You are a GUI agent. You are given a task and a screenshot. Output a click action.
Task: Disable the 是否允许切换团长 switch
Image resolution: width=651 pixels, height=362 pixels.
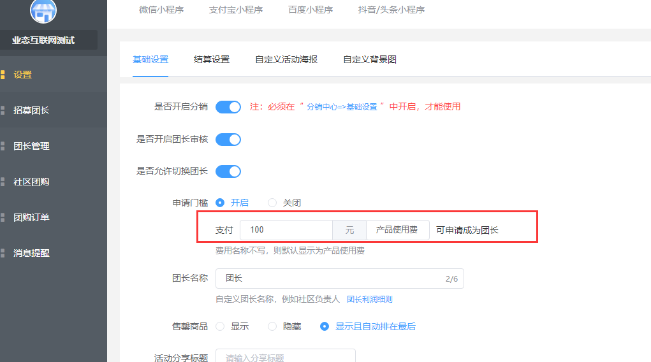pos(228,171)
